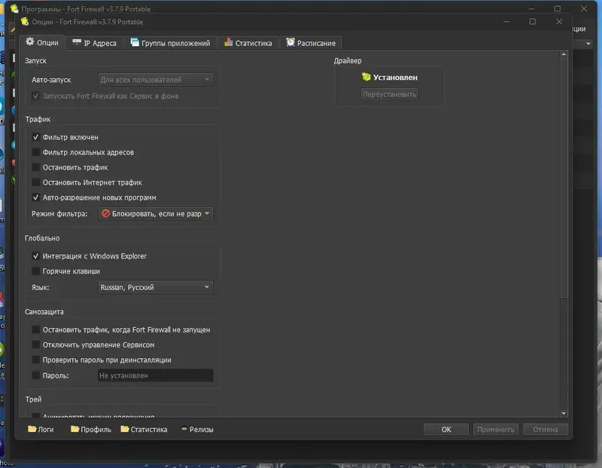
Task: Click the Релизы link icon
Action: click(x=184, y=429)
